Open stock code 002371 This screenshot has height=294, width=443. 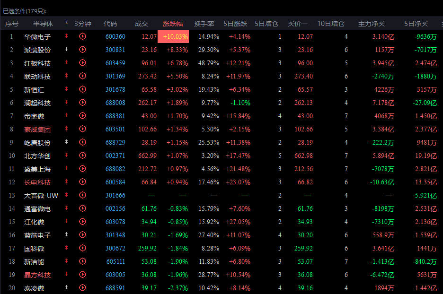115,156
